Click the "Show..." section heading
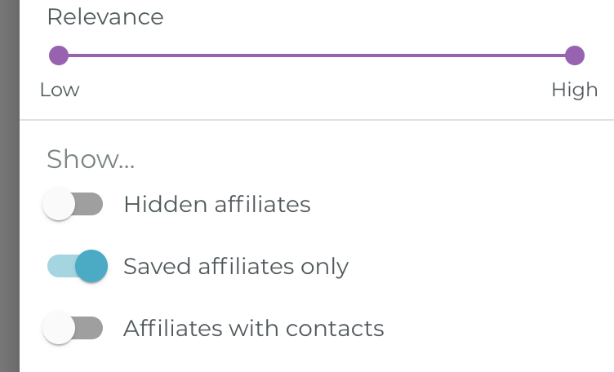Image resolution: width=614 pixels, height=372 pixels. pyautogui.click(x=91, y=159)
